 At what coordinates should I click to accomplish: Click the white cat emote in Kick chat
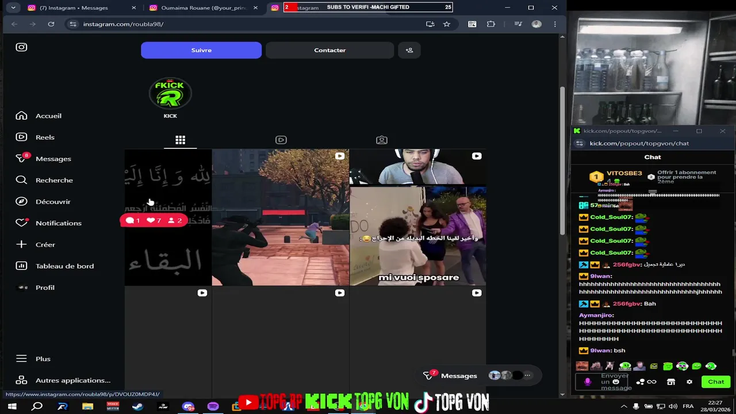[609, 366]
